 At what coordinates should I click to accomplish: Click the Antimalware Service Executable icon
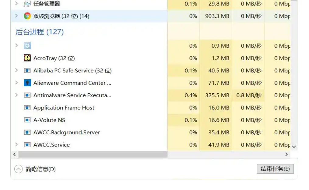point(27,95)
